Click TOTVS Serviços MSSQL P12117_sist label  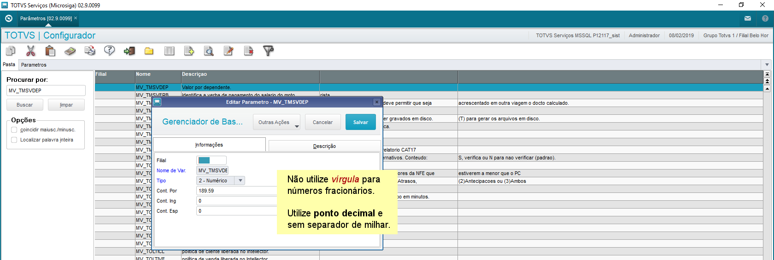point(578,35)
